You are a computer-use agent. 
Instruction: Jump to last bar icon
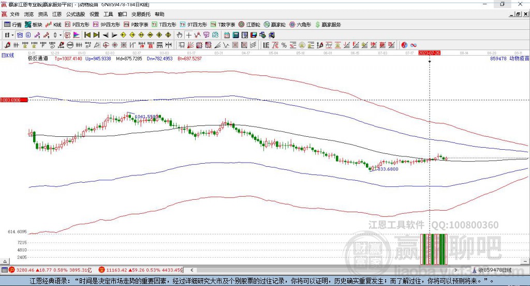click(x=96, y=35)
